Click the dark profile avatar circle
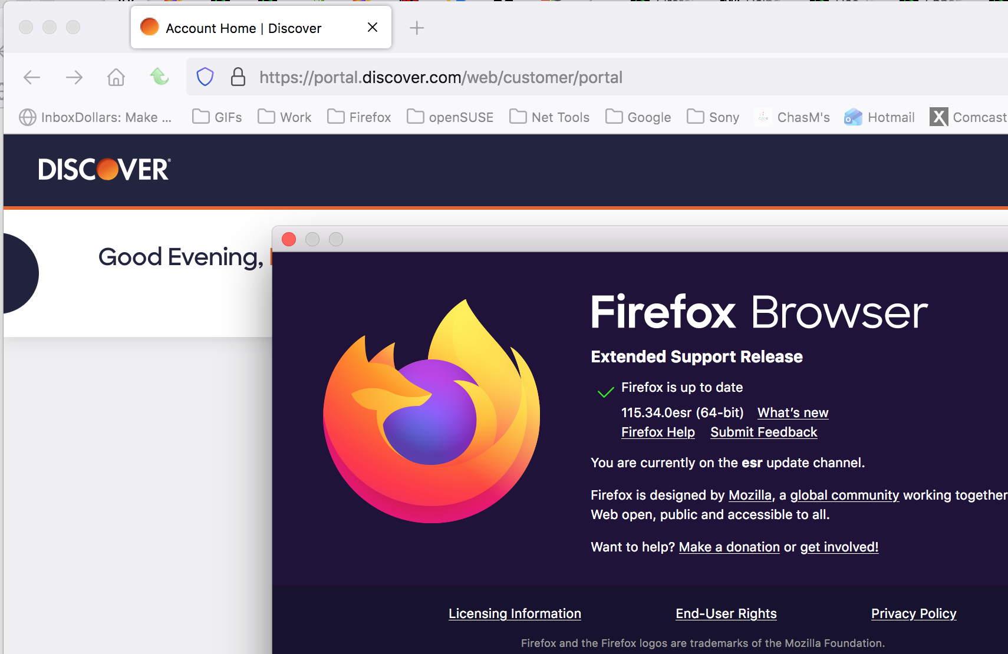Image resolution: width=1008 pixels, height=654 pixels. click(x=20, y=273)
